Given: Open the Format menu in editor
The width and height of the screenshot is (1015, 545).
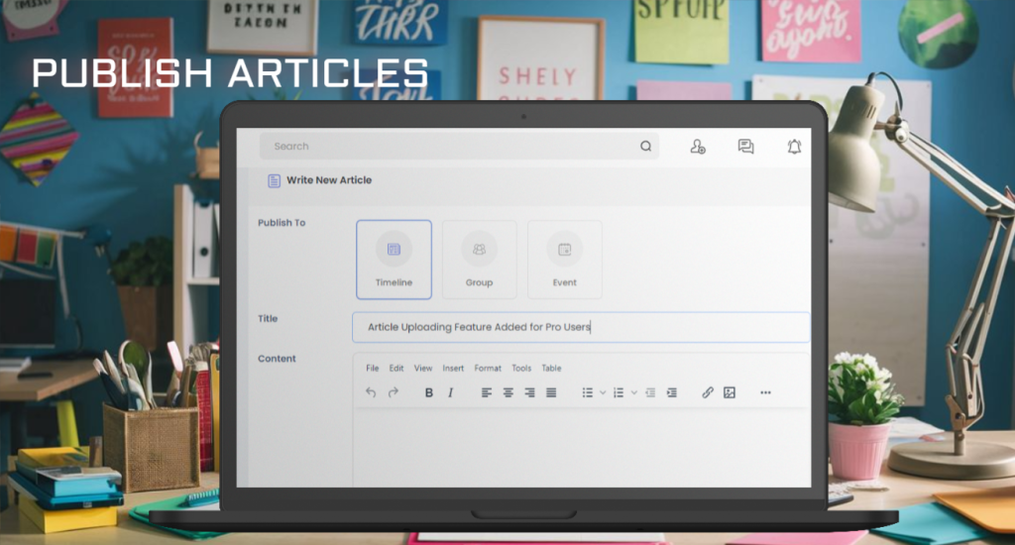Looking at the screenshot, I should (x=488, y=369).
